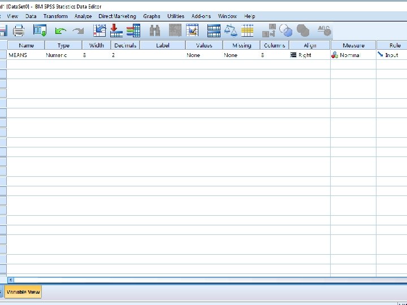Open the Data menu
The image size is (407, 305).
click(x=31, y=16)
